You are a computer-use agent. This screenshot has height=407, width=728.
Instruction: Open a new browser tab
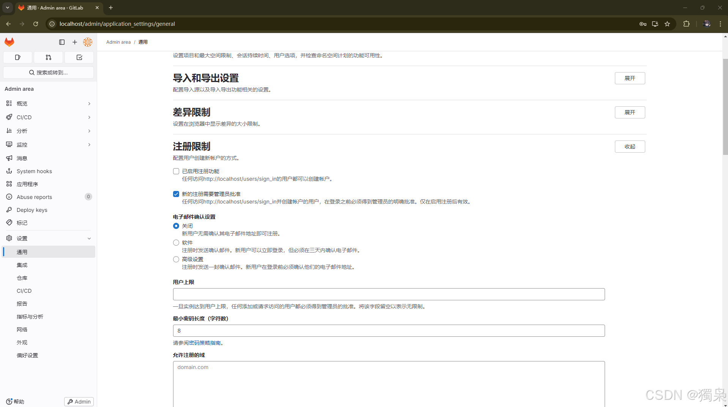[111, 8]
